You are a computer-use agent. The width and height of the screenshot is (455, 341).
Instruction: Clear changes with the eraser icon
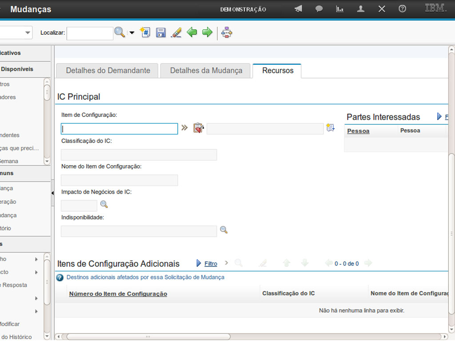[176, 32]
